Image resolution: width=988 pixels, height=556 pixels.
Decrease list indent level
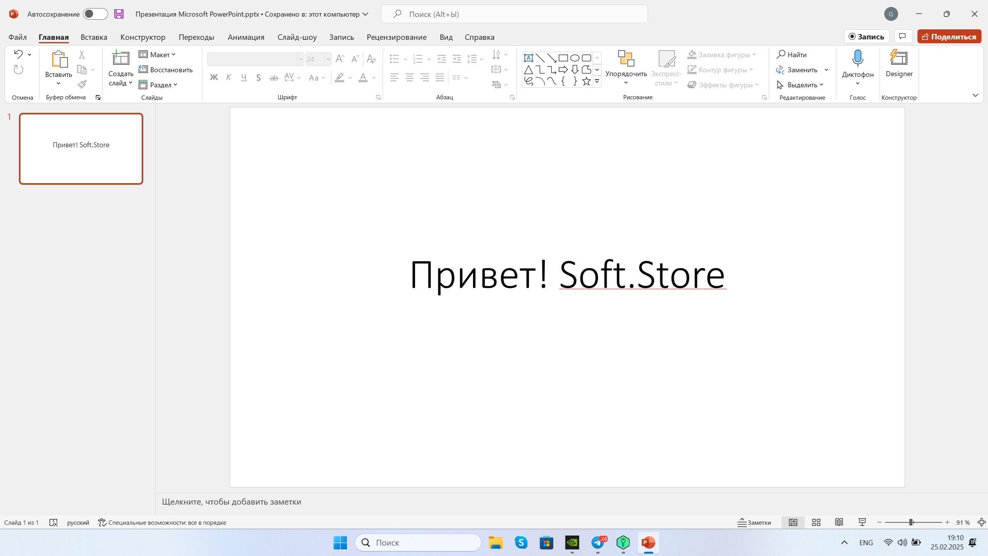[x=441, y=59]
